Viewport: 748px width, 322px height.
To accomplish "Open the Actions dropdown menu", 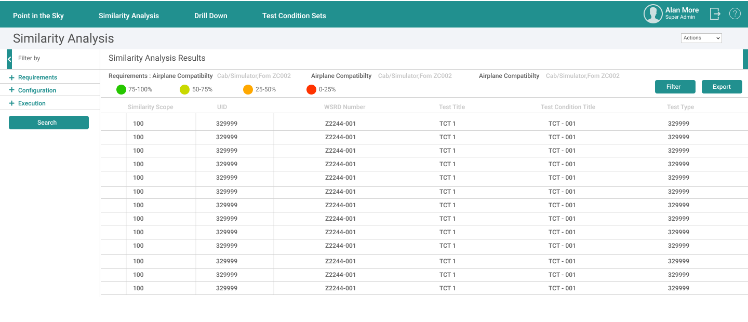I will pos(701,37).
